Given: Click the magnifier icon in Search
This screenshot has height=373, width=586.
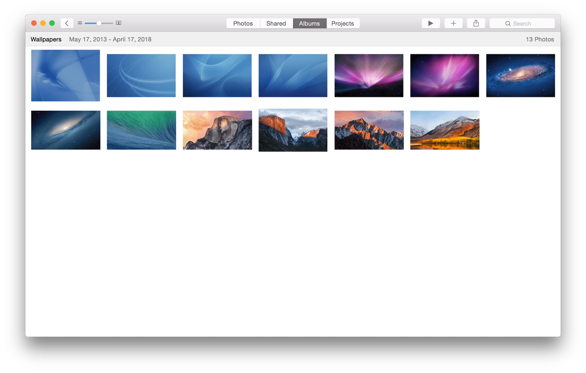Looking at the screenshot, I should point(508,23).
